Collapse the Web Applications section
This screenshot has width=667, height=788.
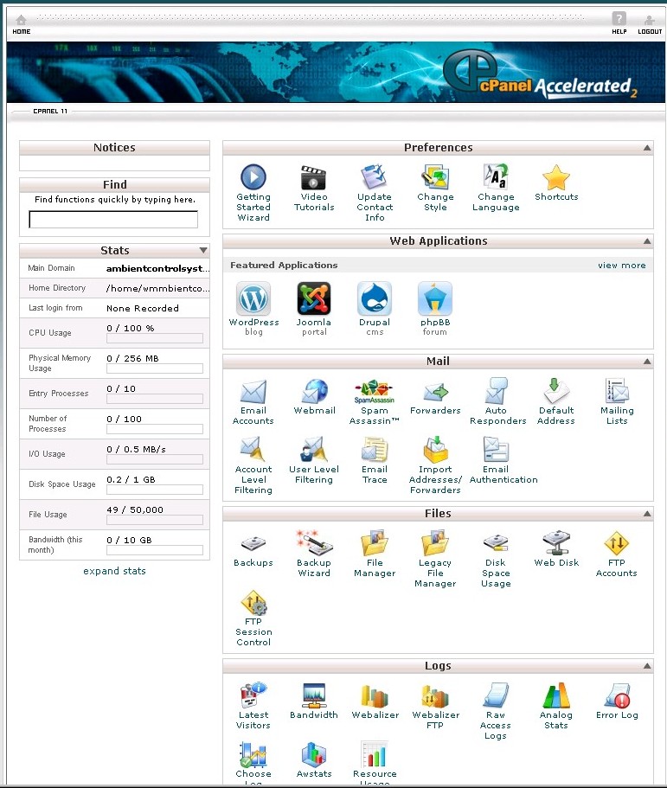point(647,241)
